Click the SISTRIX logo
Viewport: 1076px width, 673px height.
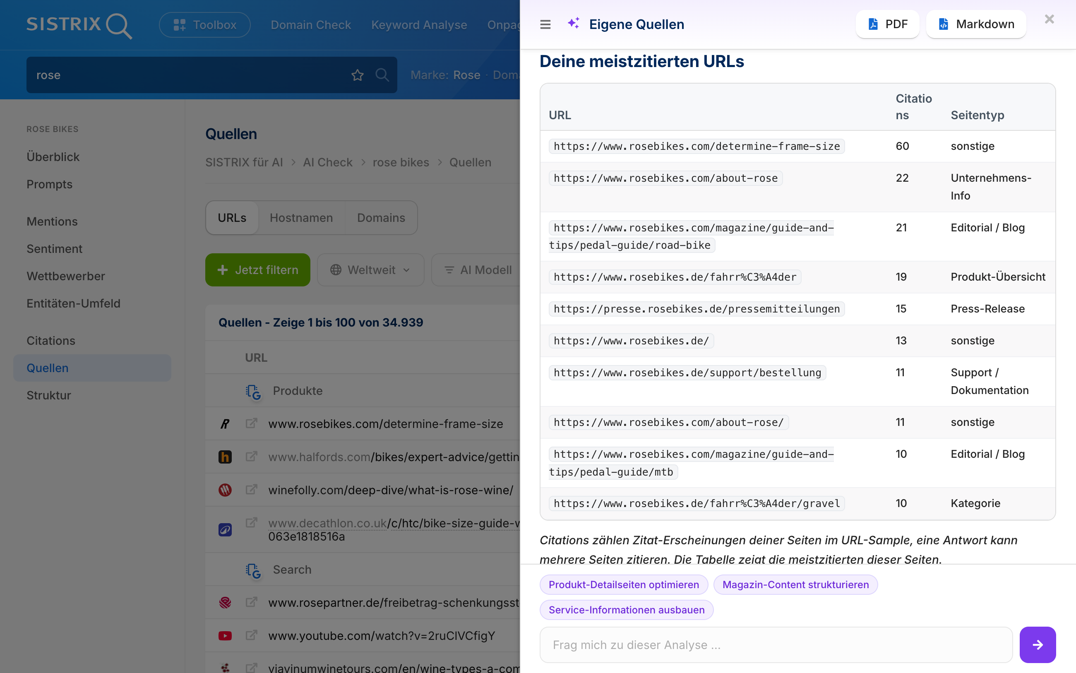79,25
